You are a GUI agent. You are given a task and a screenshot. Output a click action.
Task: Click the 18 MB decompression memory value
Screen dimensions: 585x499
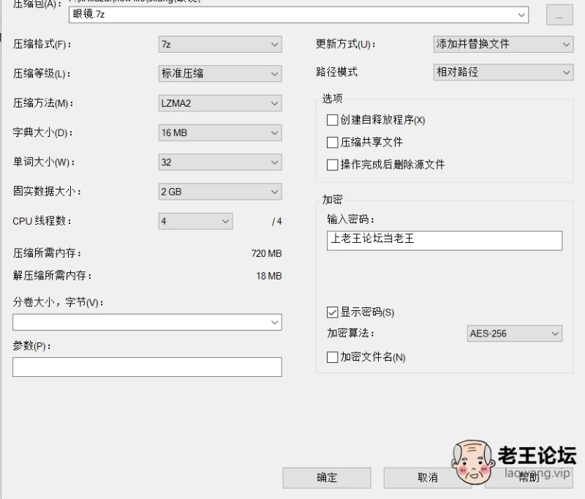(269, 276)
